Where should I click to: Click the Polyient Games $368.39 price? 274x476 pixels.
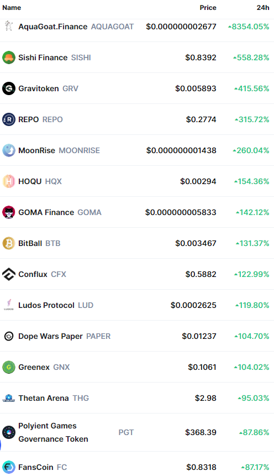tap(201, 432)
